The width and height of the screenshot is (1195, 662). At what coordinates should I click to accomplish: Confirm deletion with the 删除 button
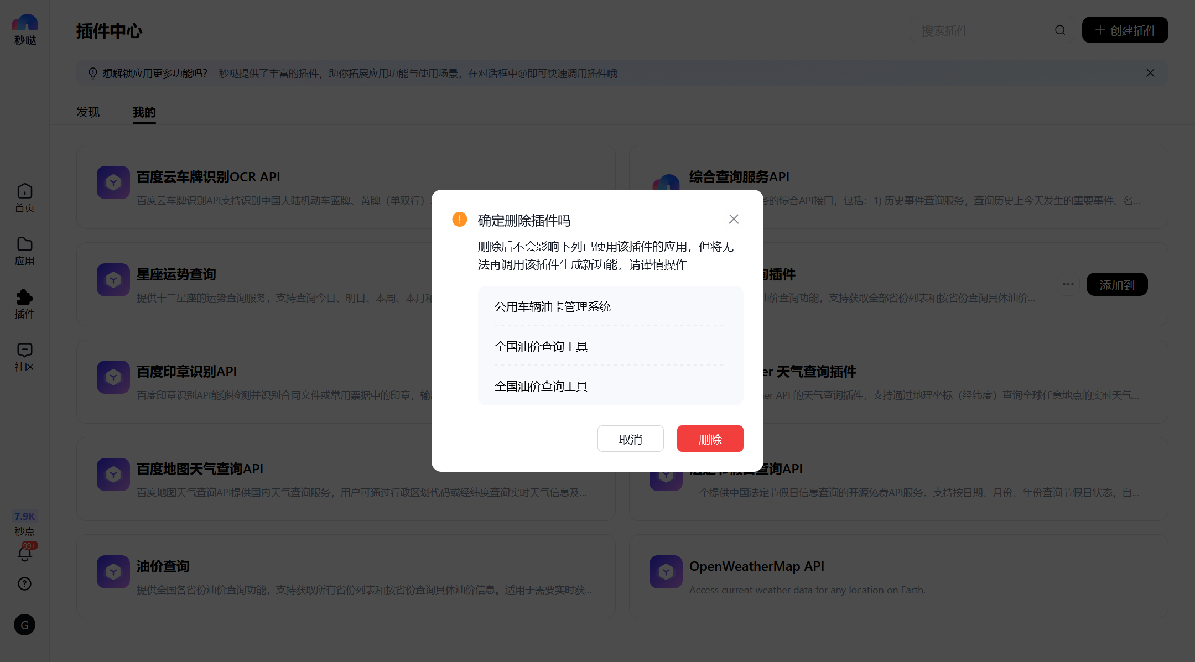click(710, 439)
